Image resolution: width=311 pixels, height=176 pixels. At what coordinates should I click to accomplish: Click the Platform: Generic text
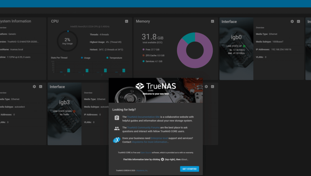point(8,34)
